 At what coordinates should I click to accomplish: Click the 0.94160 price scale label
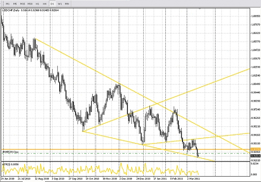256,135
